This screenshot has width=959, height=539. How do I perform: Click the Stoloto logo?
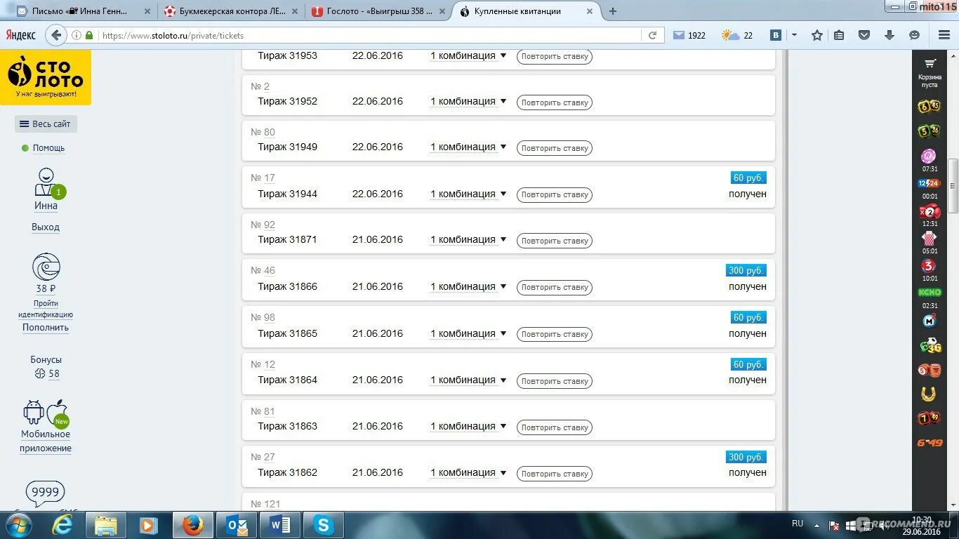(x=46, y=77)
